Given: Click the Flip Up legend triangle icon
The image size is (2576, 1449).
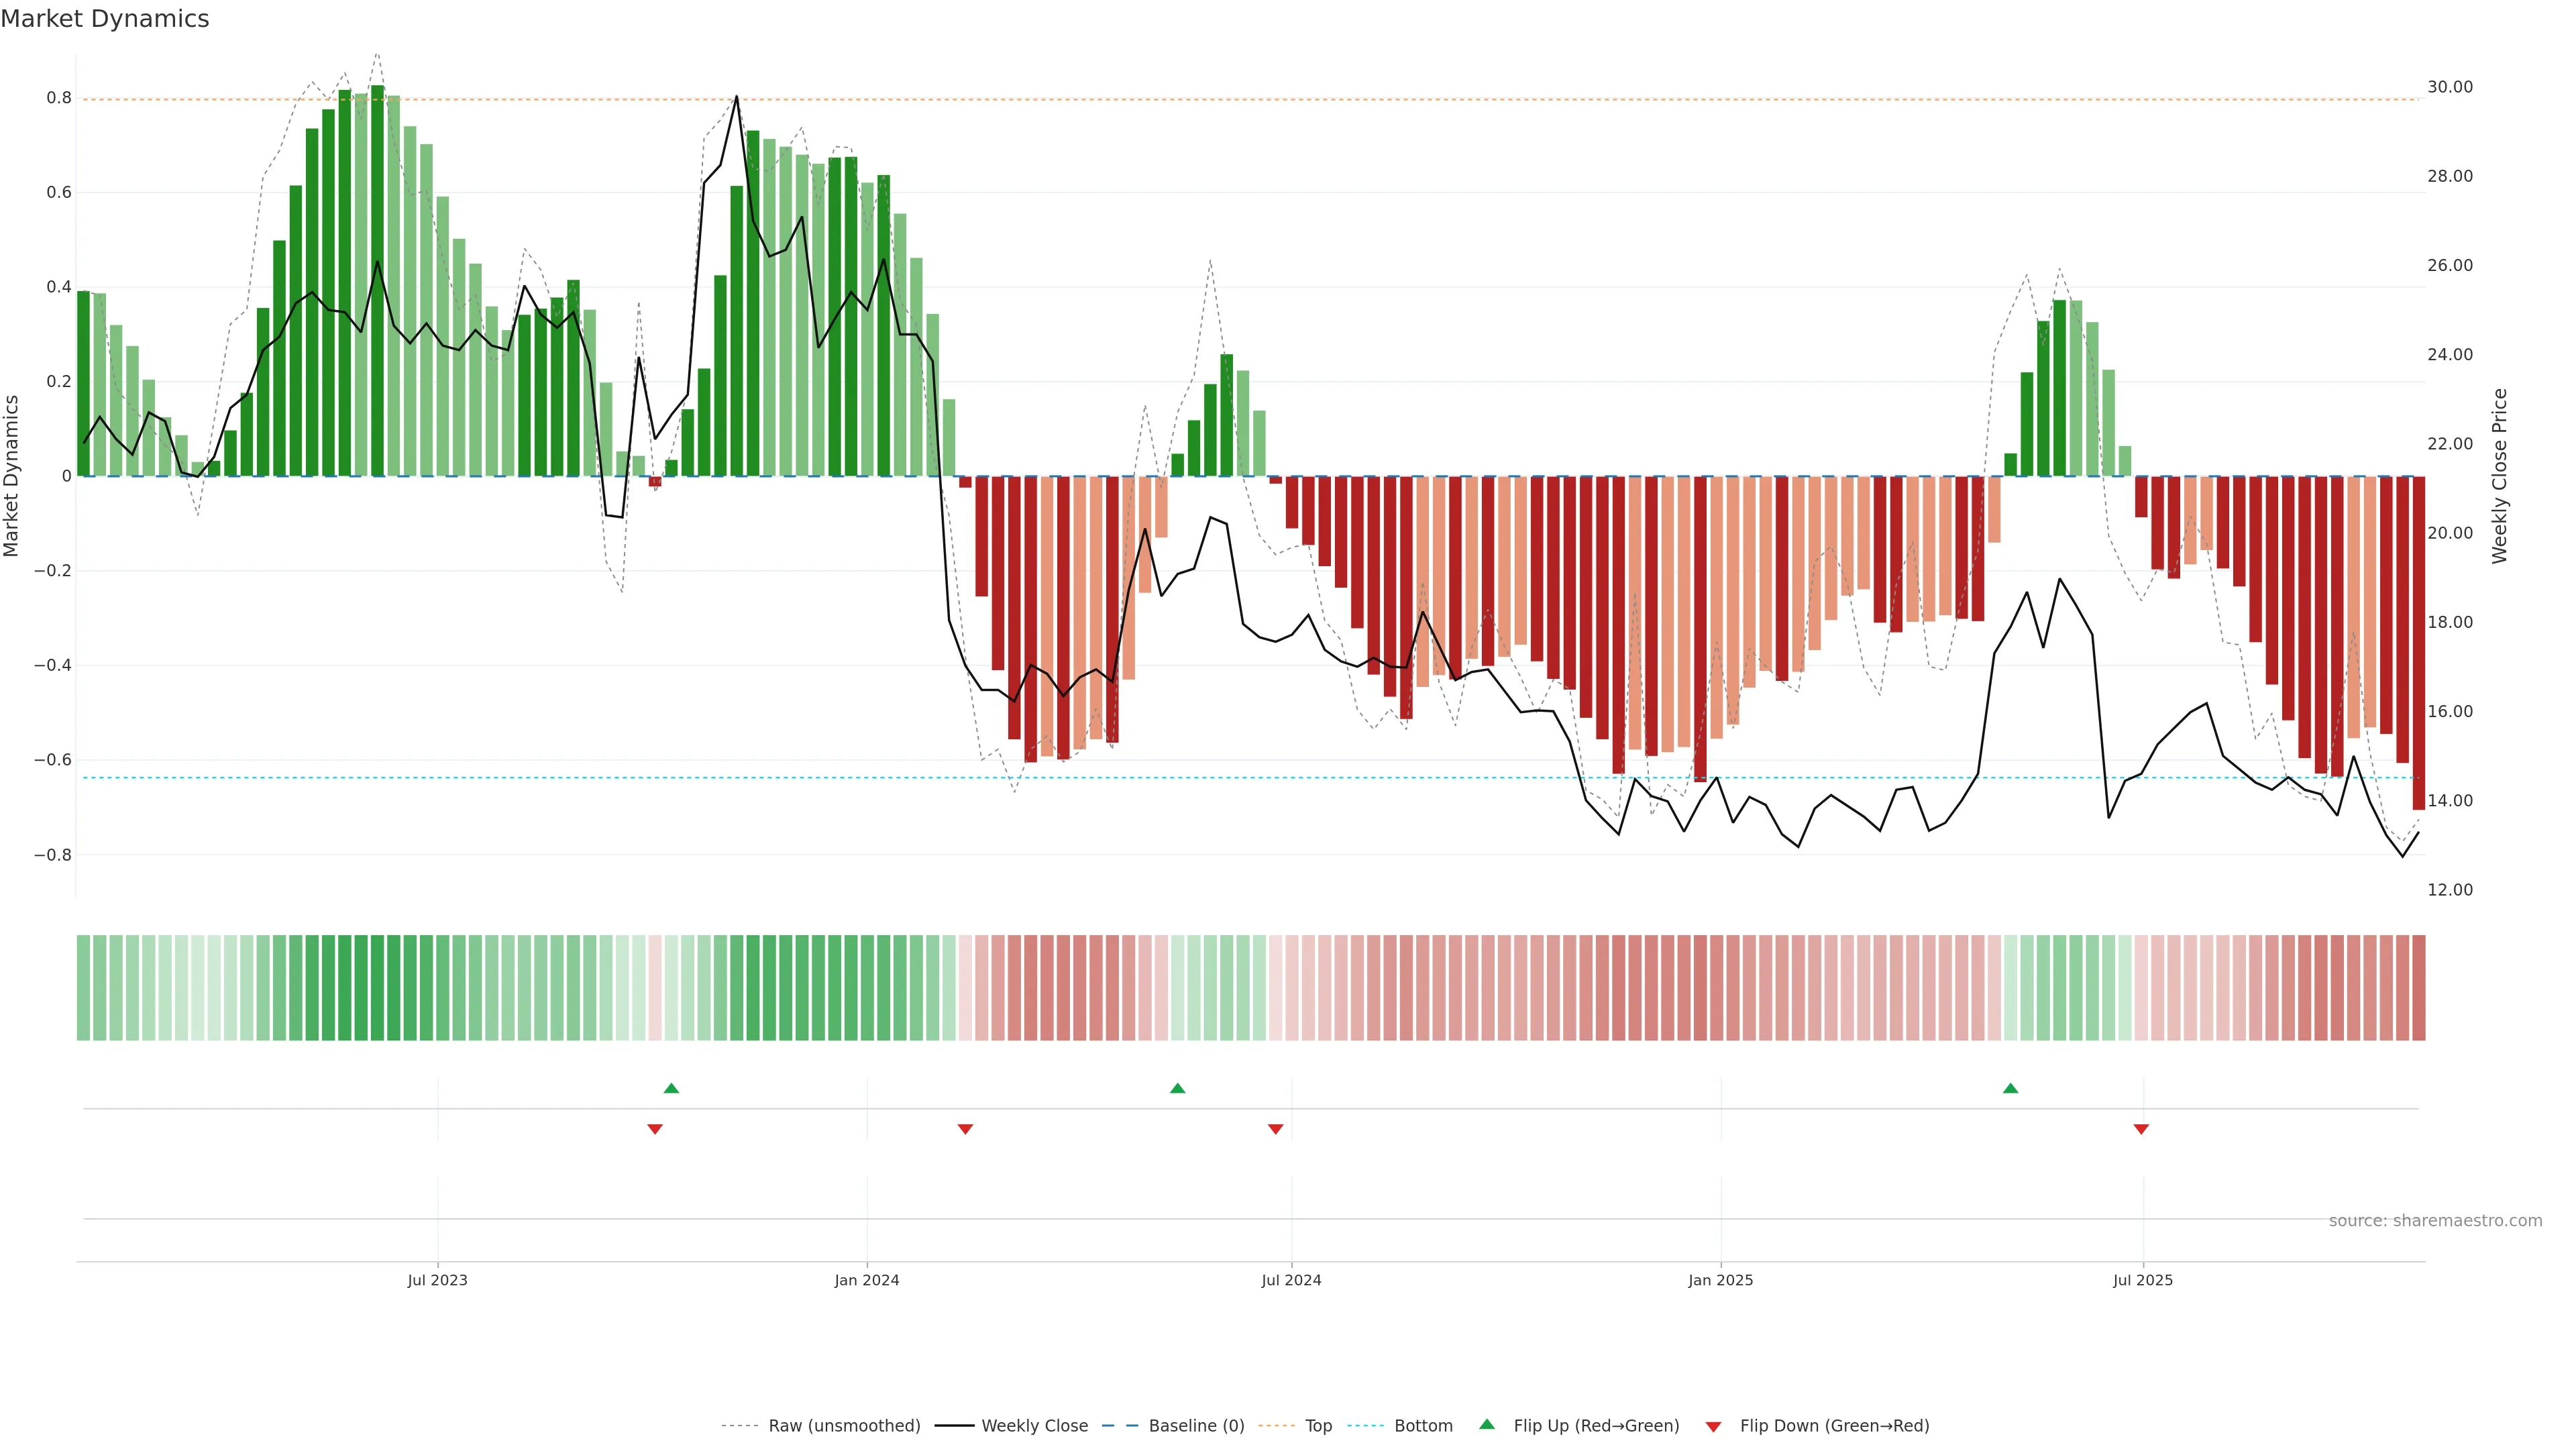Looking at the screenshot, I should 1487,1424.
